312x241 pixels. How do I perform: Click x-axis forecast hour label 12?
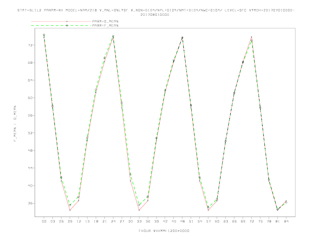point(79,221)
